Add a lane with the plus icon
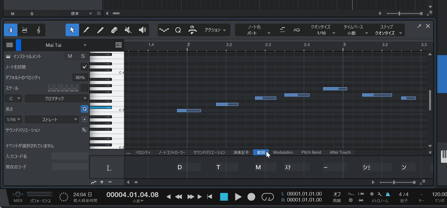Screen dimensions: 447x208 click(x=102, y=182)
